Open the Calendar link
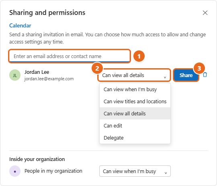 20,25
